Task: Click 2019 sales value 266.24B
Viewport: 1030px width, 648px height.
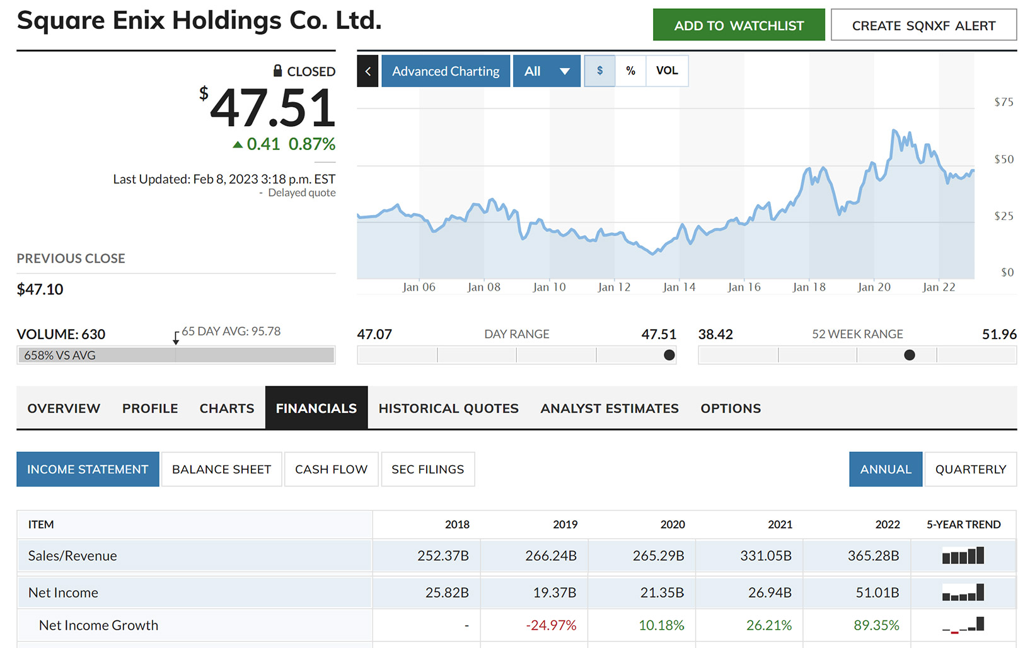Action: coord(551,555)
